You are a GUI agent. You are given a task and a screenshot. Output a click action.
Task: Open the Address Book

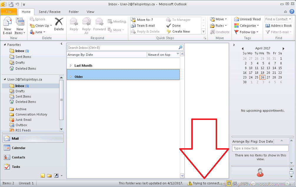[278, 26]
